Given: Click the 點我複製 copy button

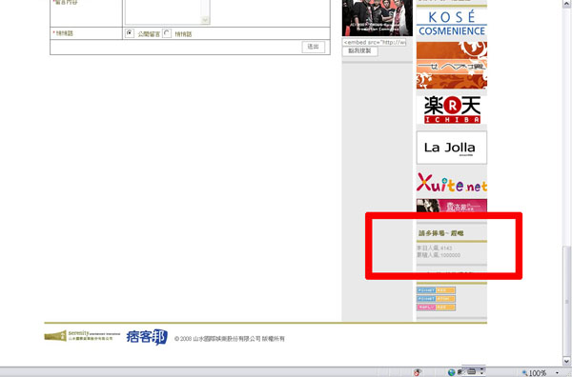Looking at the screenshot, I should click(x=359, y=51).
